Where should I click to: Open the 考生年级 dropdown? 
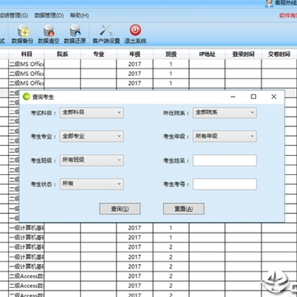pos(224,136)
